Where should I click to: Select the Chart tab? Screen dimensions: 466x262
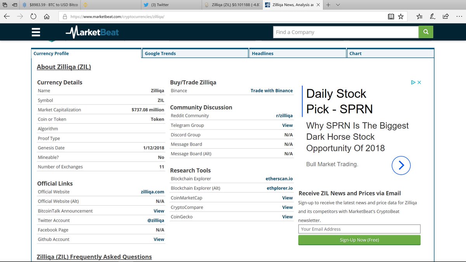click(390, 53)
